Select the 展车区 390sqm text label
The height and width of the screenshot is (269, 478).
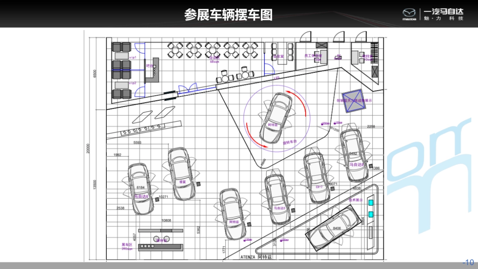(127, 245)
